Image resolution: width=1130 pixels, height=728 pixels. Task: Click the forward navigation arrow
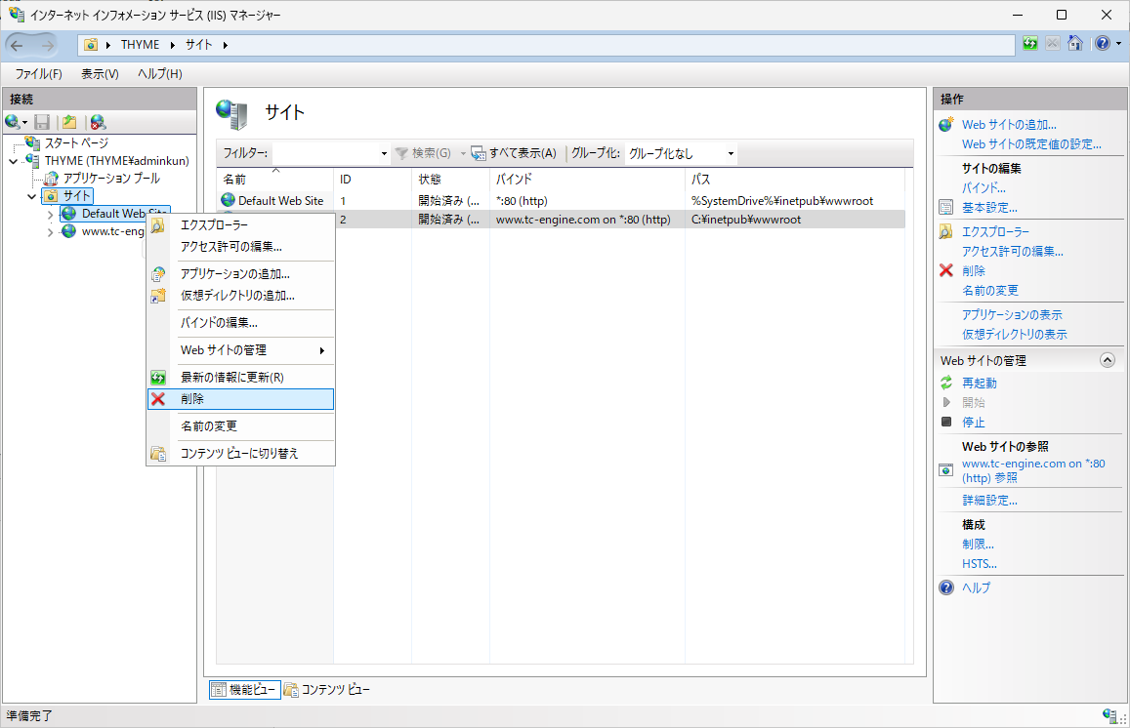point(48,45)
